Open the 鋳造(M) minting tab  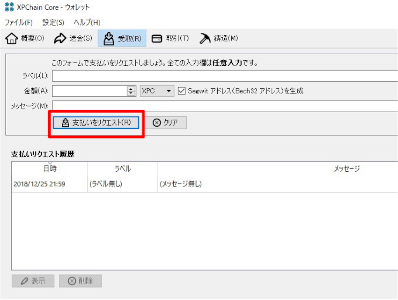click(x=218, y=38)
